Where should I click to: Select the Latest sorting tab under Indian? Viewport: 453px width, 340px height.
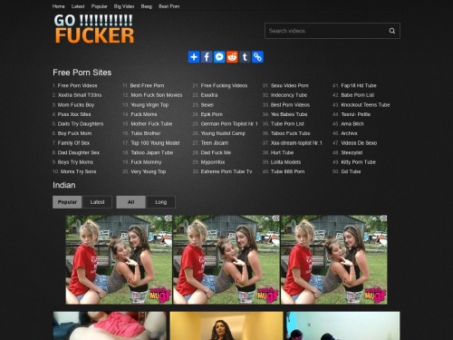pyautogui.click(x=97, y=202)
